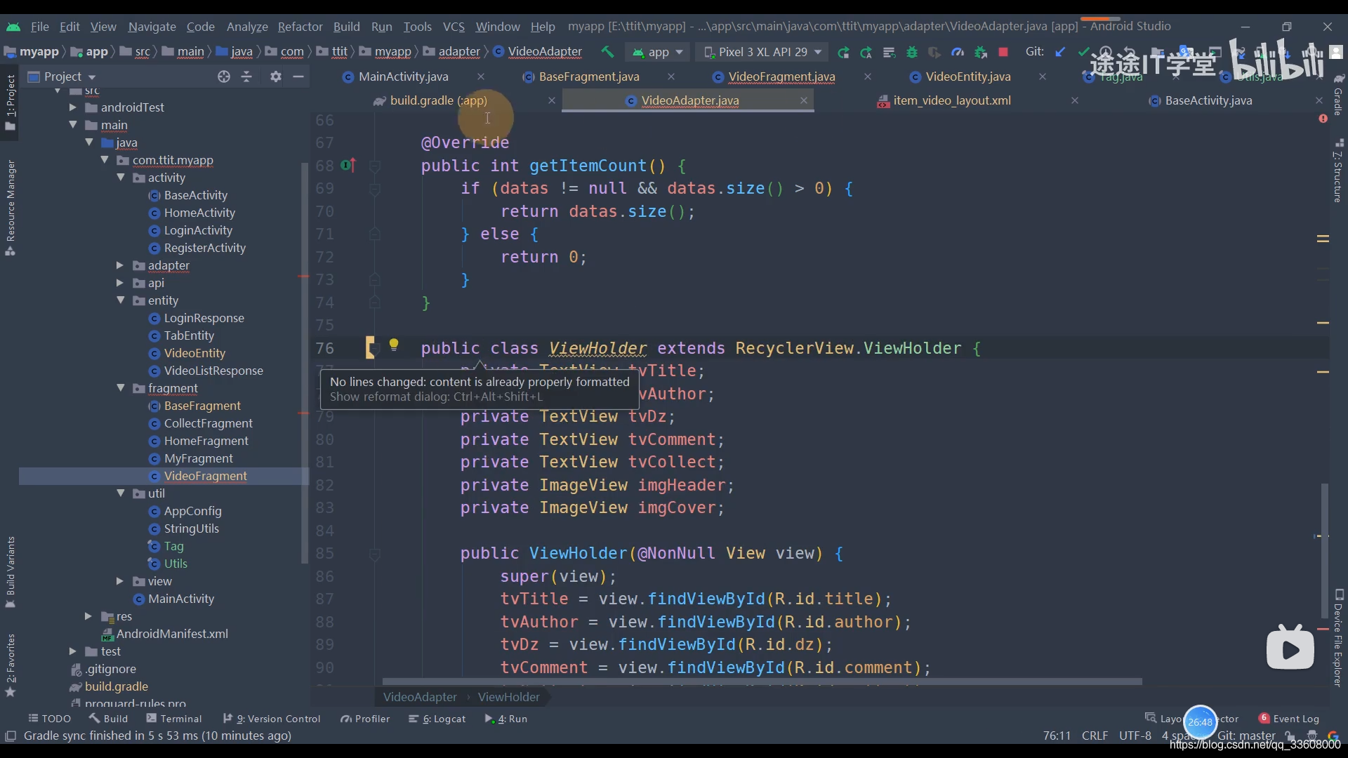Collapse the entity package
The width and height of the screenshot is (1348, 758).
(x=120, y=300)
